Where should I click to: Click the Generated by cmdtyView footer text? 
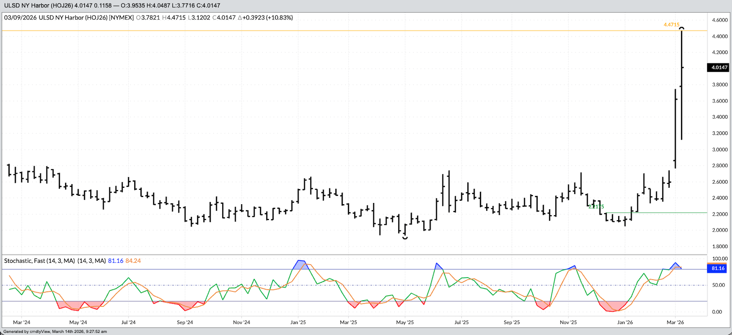55,332
